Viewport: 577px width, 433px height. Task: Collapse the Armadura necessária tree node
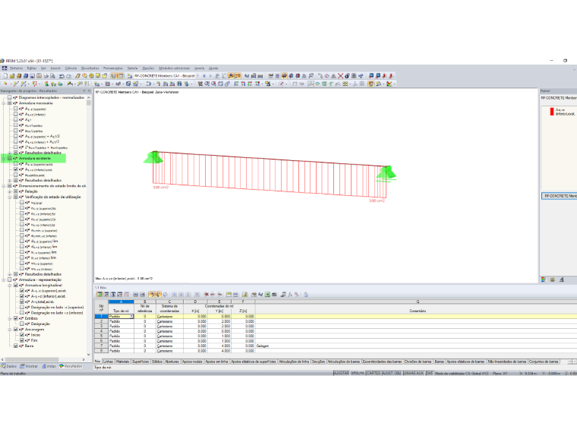pos(4,103)
